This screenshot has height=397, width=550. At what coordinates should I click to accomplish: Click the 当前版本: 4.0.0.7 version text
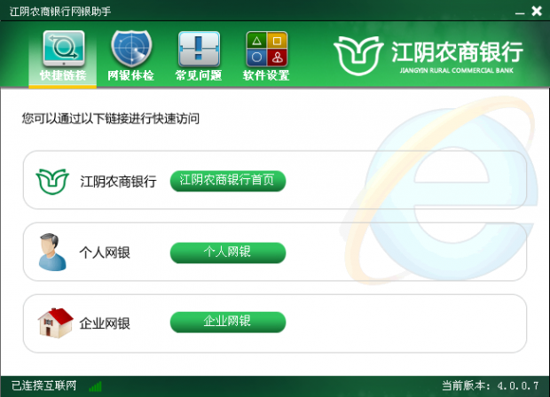click(490, 385)
